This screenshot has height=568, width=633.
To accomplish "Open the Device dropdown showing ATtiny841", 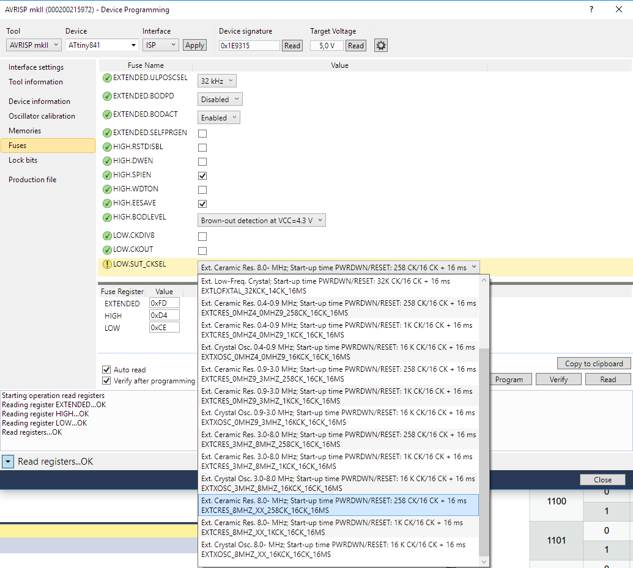I will pos(102,45).
